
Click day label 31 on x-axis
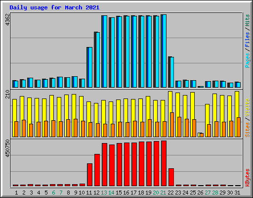pos(237,193)
